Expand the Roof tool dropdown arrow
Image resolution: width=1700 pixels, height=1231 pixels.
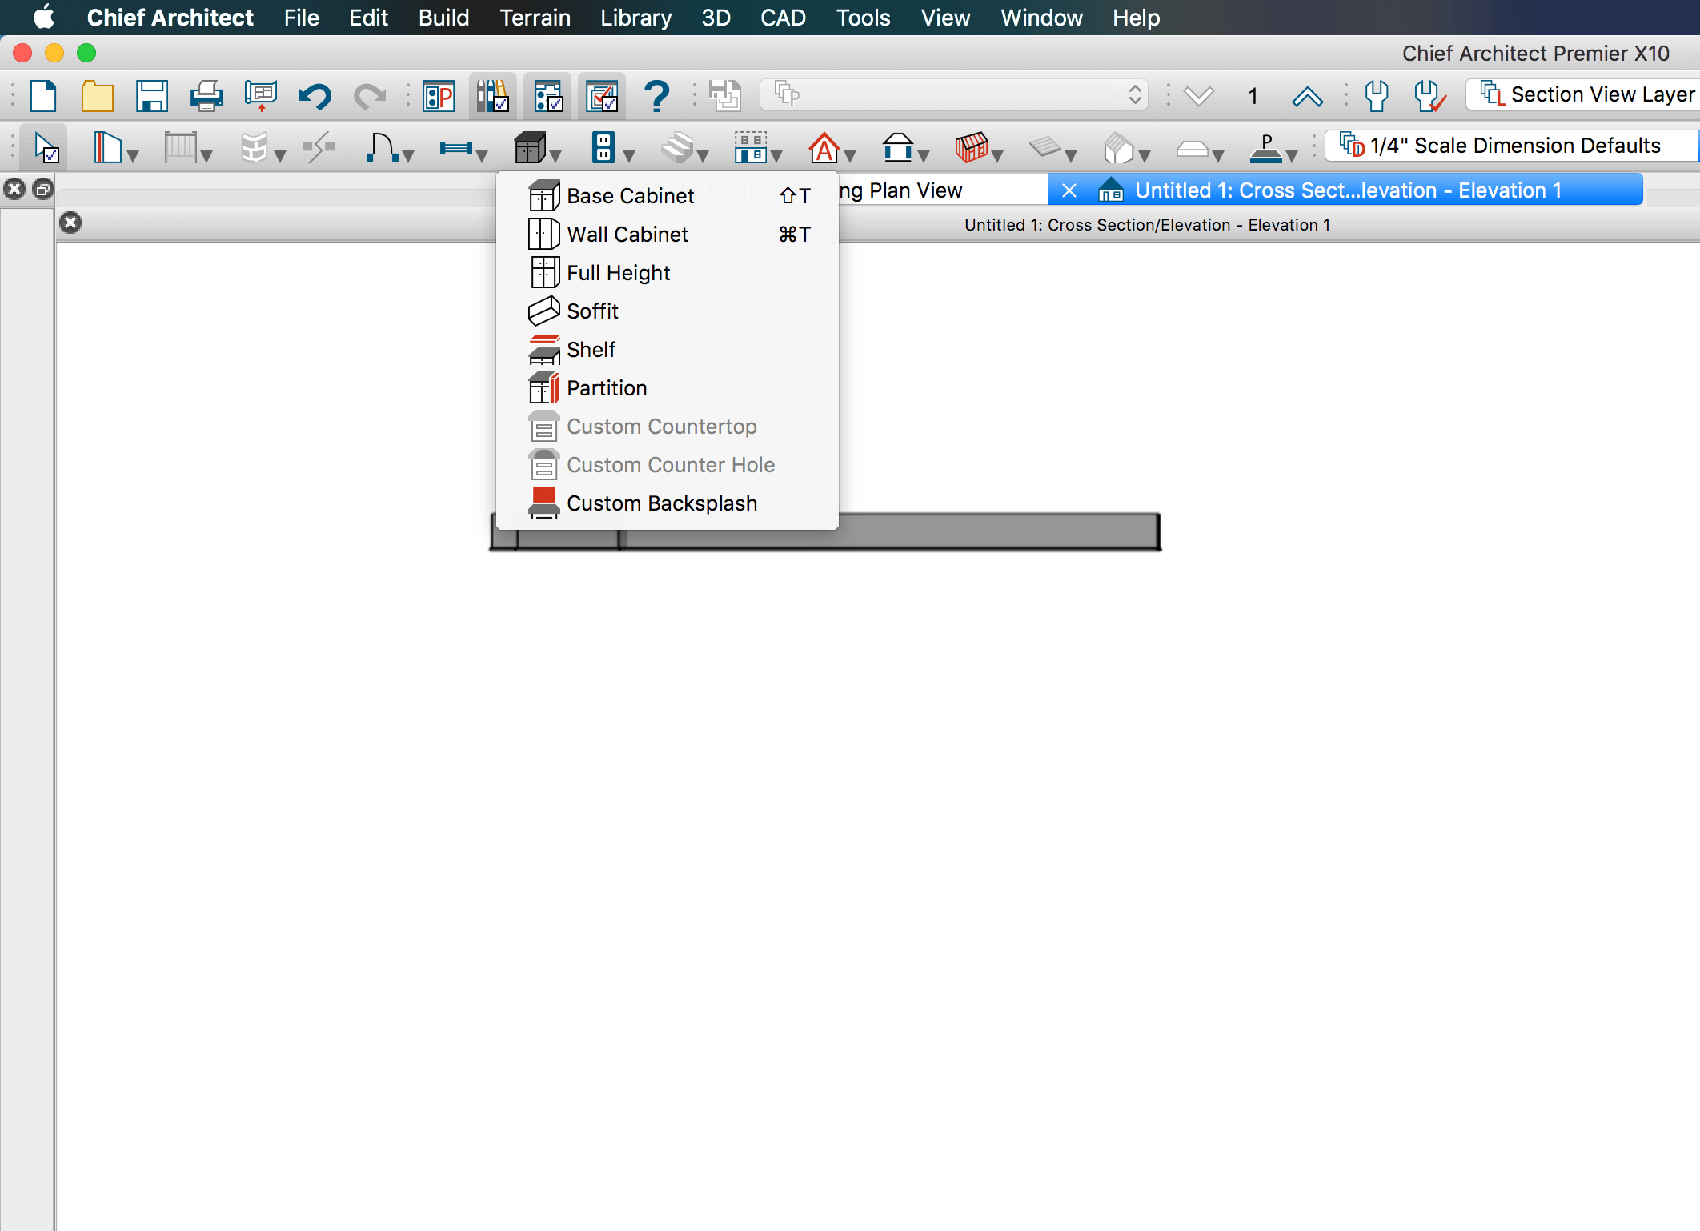pos(923,156)
